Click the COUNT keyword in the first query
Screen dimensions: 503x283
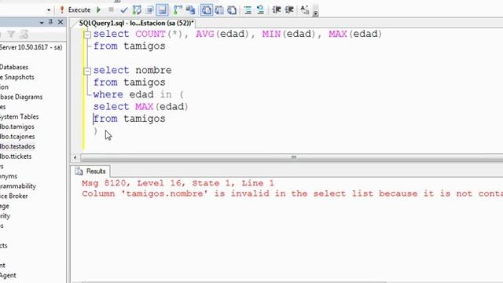click(150, 34)
